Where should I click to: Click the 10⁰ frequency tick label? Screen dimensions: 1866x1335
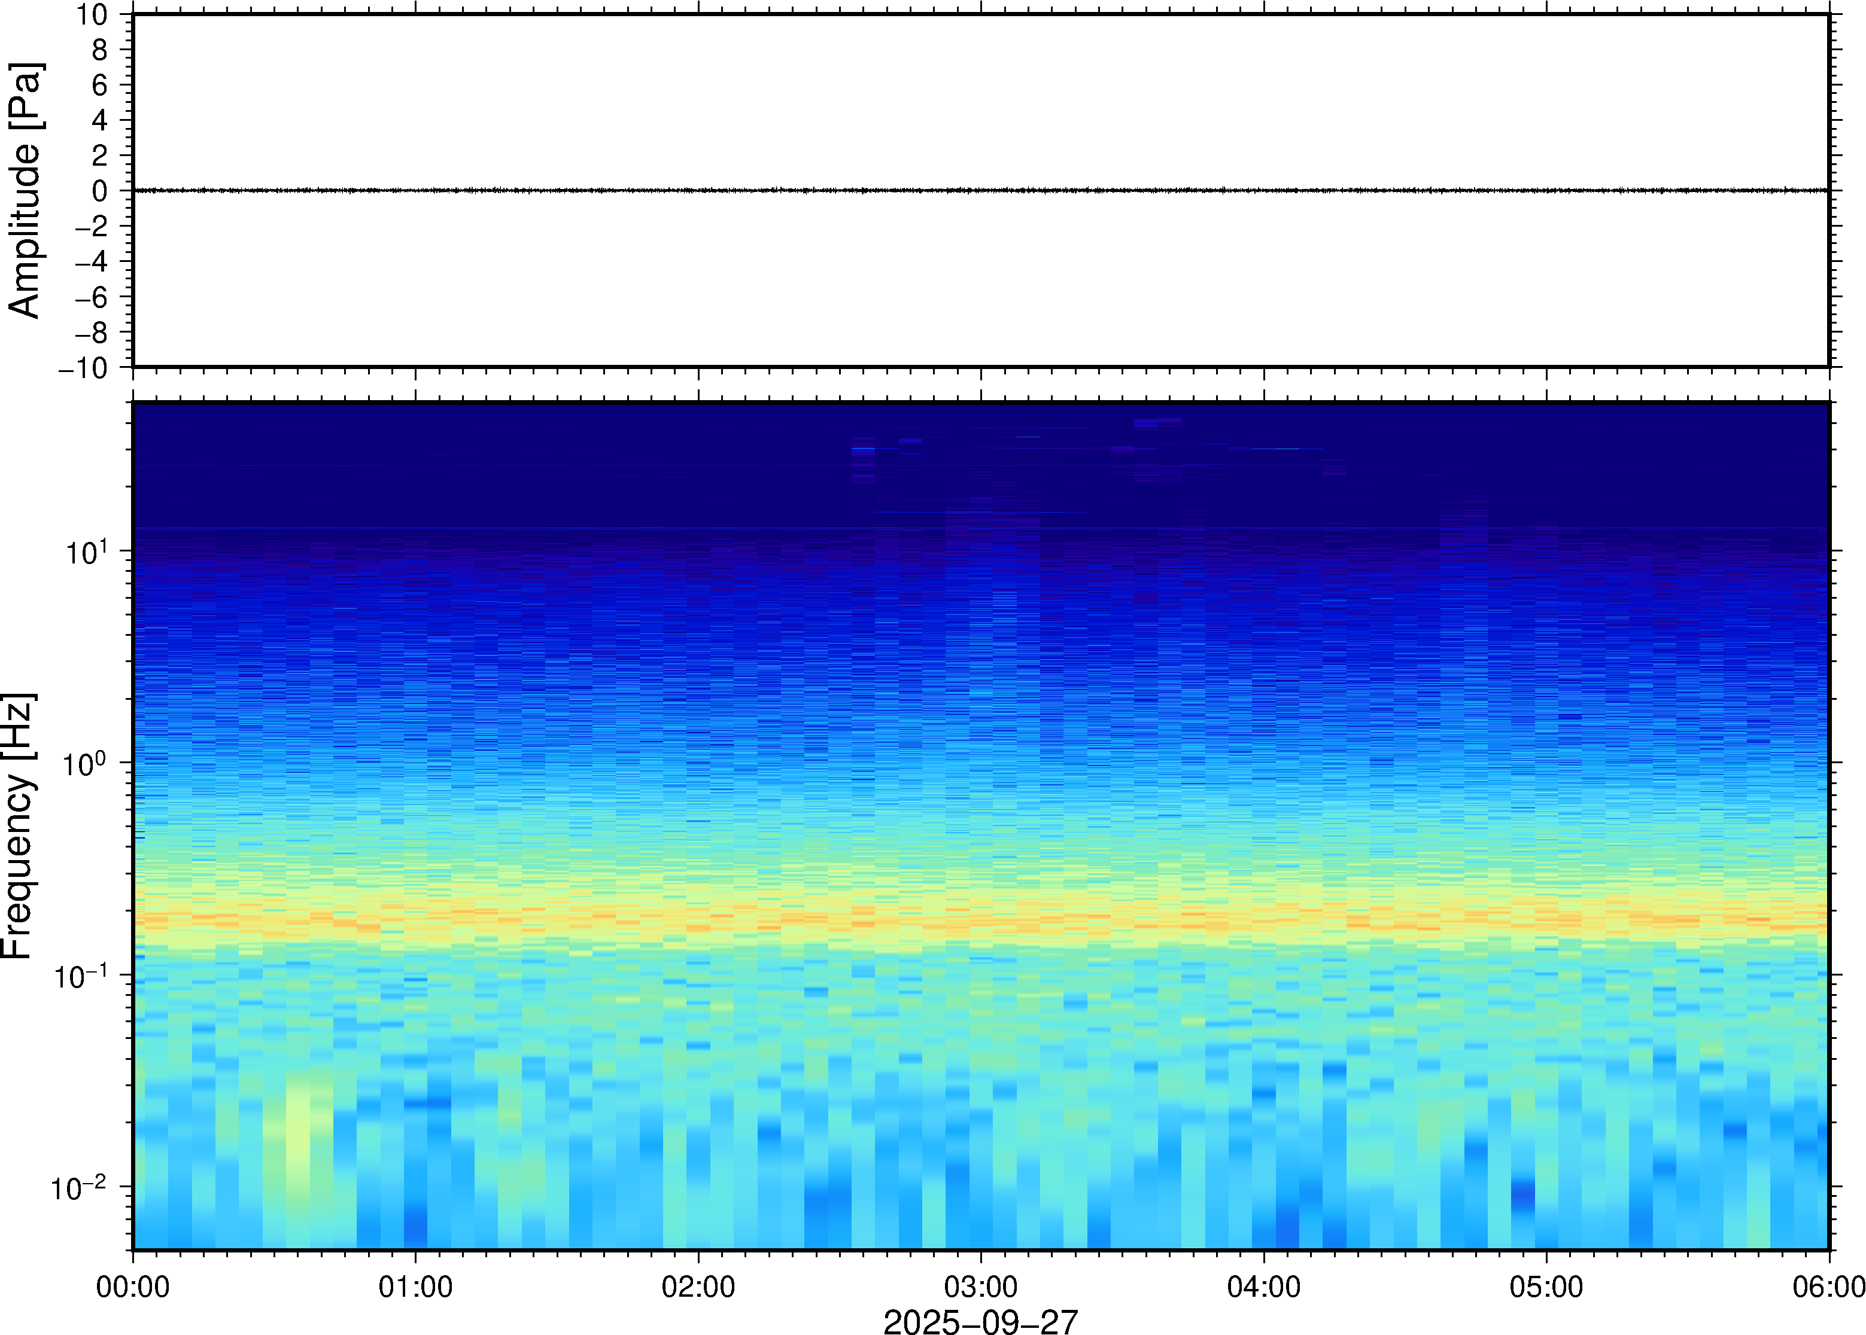85,764
